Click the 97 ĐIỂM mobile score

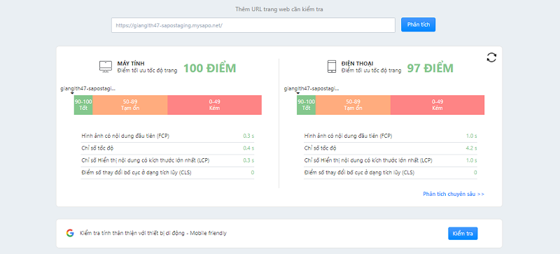430,68
